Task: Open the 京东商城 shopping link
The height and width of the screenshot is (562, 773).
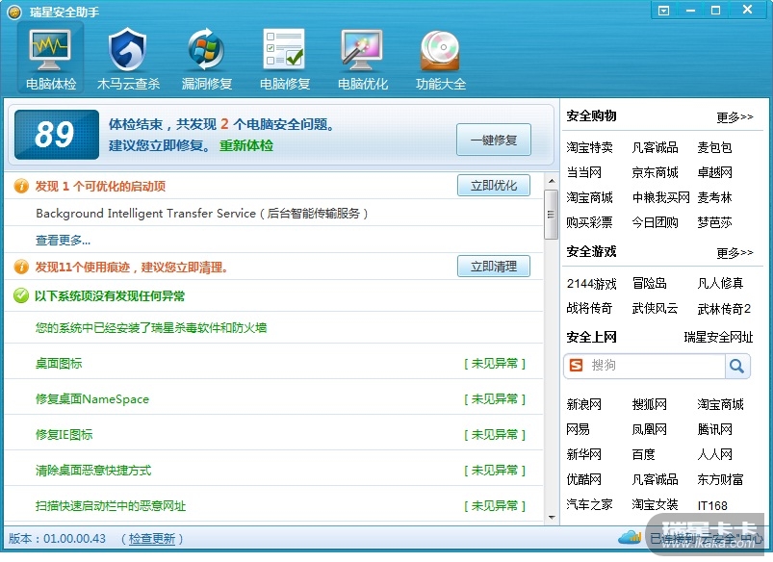Action: pyautogui.click(x=656, y=172)
